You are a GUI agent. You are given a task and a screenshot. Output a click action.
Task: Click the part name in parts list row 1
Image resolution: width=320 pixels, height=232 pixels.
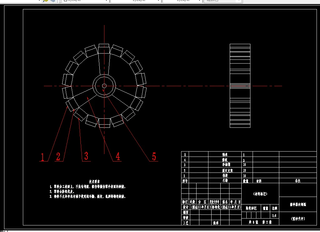click(x=225, y=176)
